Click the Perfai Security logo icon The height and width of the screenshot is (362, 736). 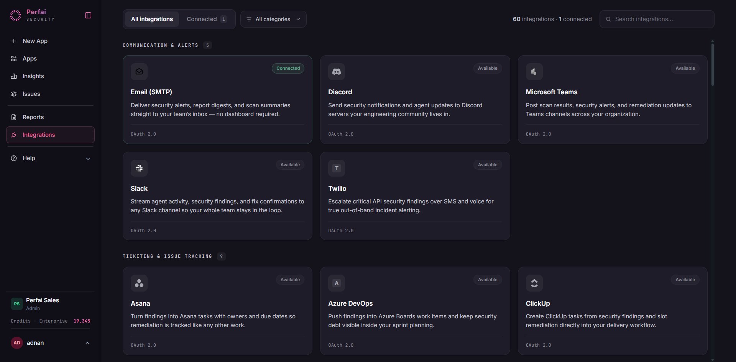pyautogui.click(x=15, y=15)
